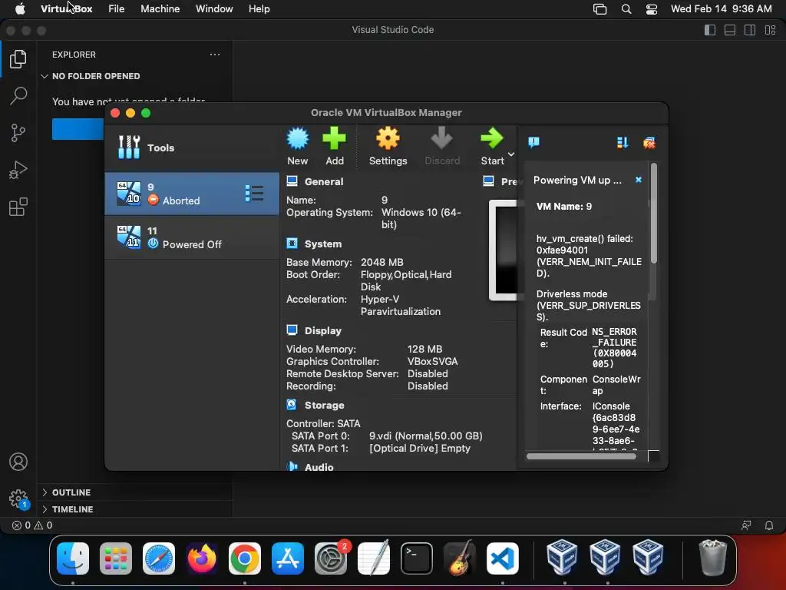Open VS Code Manage gear icon
The height and width of the screenshot is (590, 786).
coord(18,499)
